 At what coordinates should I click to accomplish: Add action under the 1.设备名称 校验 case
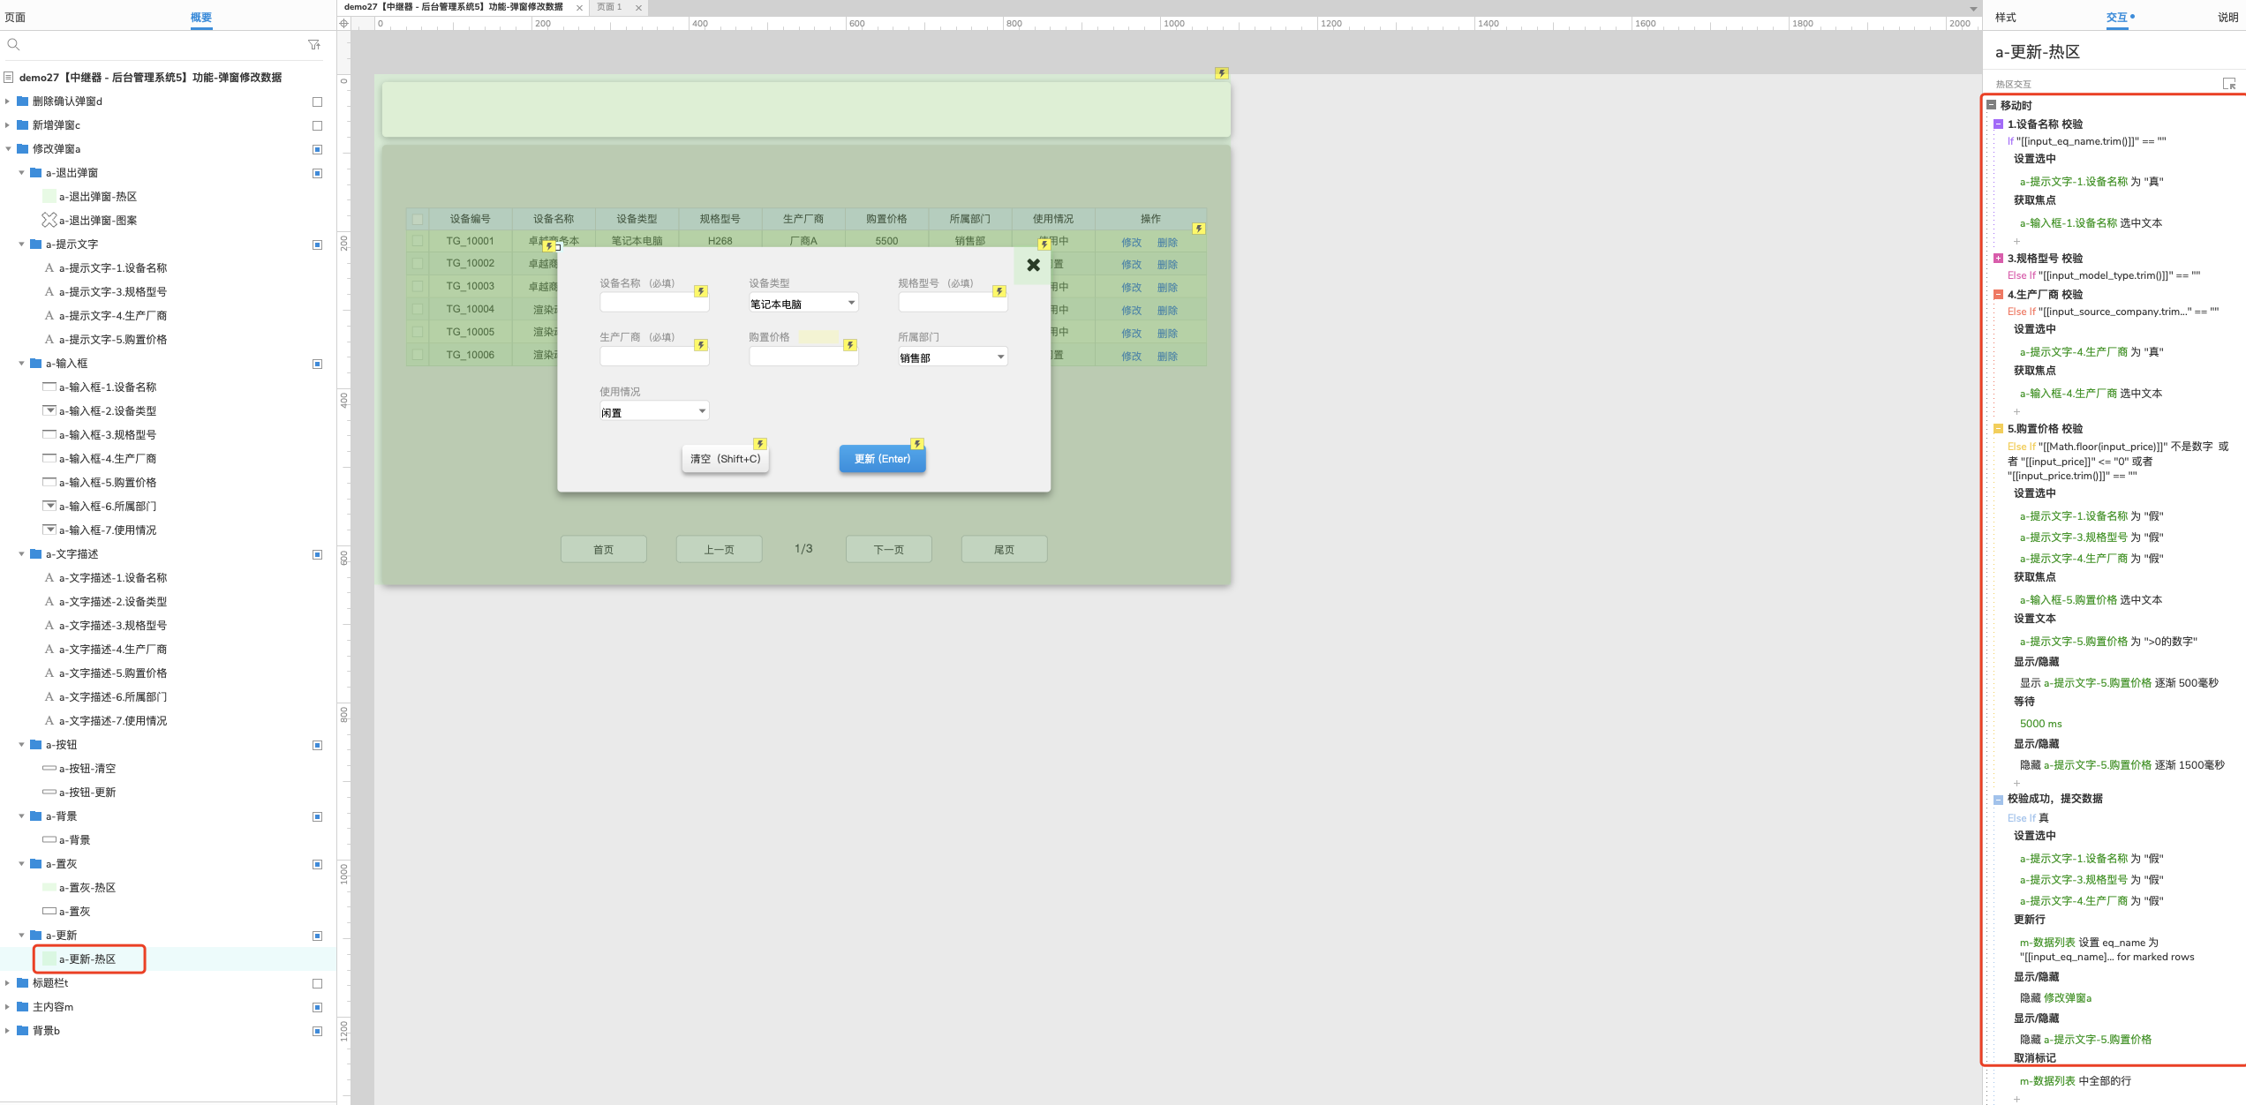[x=2016, y=242]
